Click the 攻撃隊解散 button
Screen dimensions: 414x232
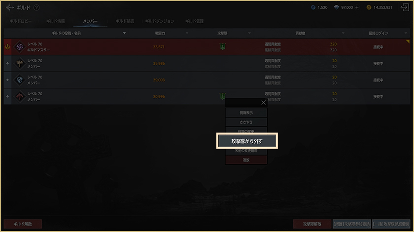pos(312,224)
